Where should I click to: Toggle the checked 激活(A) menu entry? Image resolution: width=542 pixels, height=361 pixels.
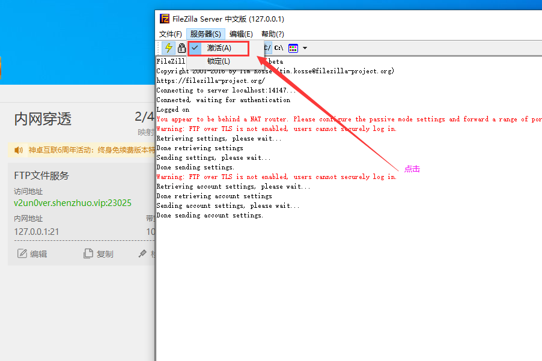[219, 48]
